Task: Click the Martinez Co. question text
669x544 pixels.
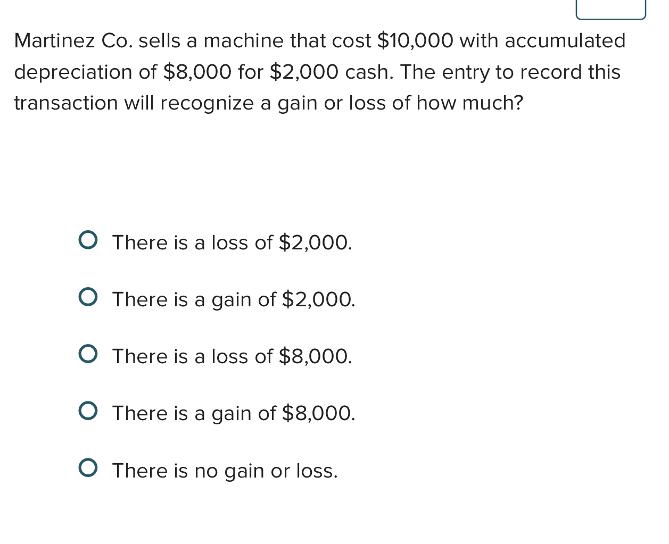Action: (319, 71)
